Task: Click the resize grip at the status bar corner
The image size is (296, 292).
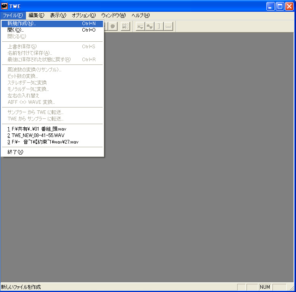Action: [292, 288]
